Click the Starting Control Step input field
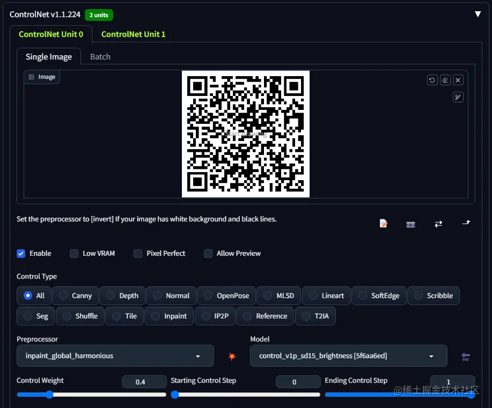The width and height of the screenshot is (492, 408). pyautogui.click(x=298, y=382)
